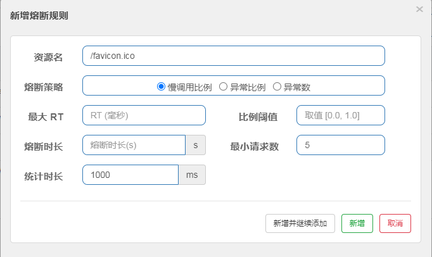This screenshot has height=257, width=432.
Task: Click the 比例阈值 label
Action: pyautogui.click(x=258, y=117)
